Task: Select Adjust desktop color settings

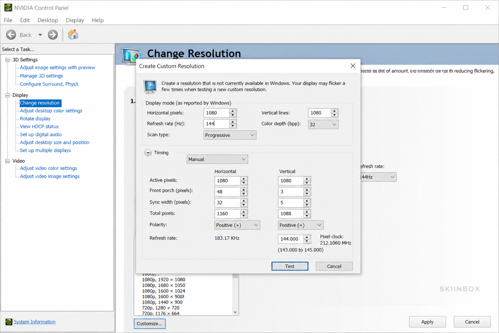Action: coord(51,111)
